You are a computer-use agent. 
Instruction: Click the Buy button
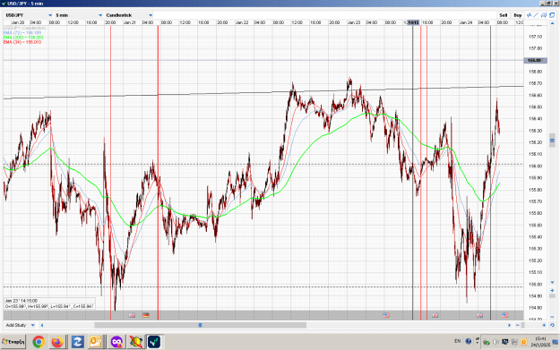tap(518, 15)
